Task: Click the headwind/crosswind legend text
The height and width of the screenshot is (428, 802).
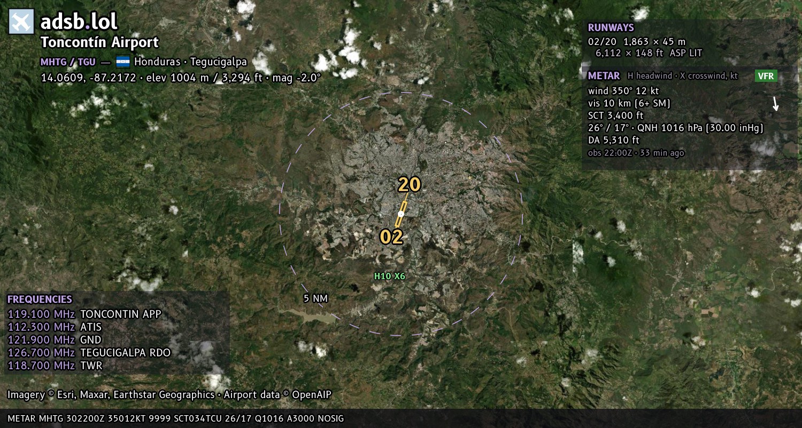Action: [x=683, y=76]
